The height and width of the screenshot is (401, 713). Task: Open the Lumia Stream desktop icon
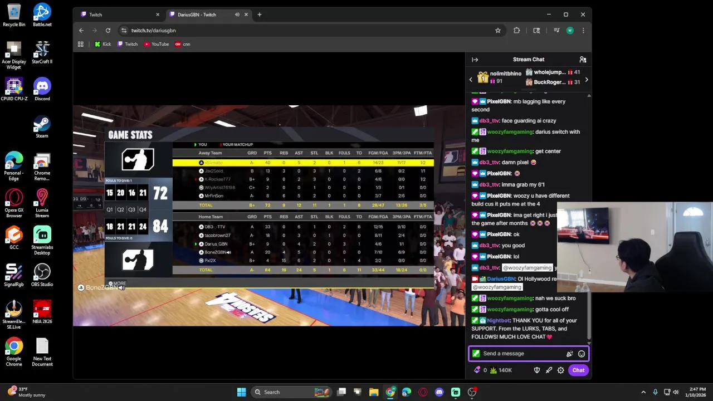pyautogui.click(x=42, y=203)
